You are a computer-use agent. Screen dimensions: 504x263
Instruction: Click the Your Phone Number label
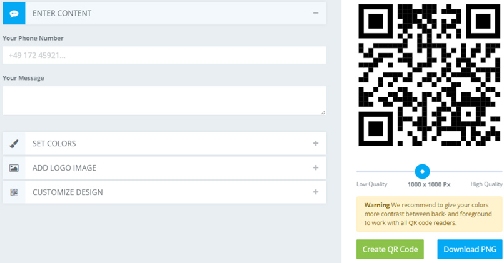click(x=33, y=38)
